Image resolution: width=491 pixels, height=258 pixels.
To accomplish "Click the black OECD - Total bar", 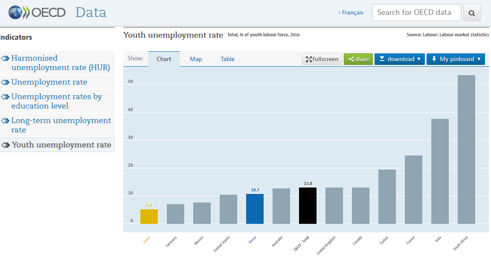I will [308, 205].
